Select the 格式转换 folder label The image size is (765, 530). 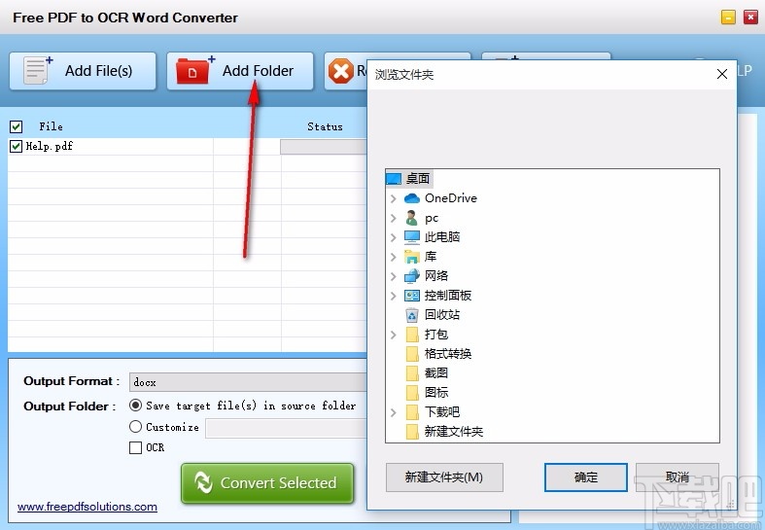(448, 354)
